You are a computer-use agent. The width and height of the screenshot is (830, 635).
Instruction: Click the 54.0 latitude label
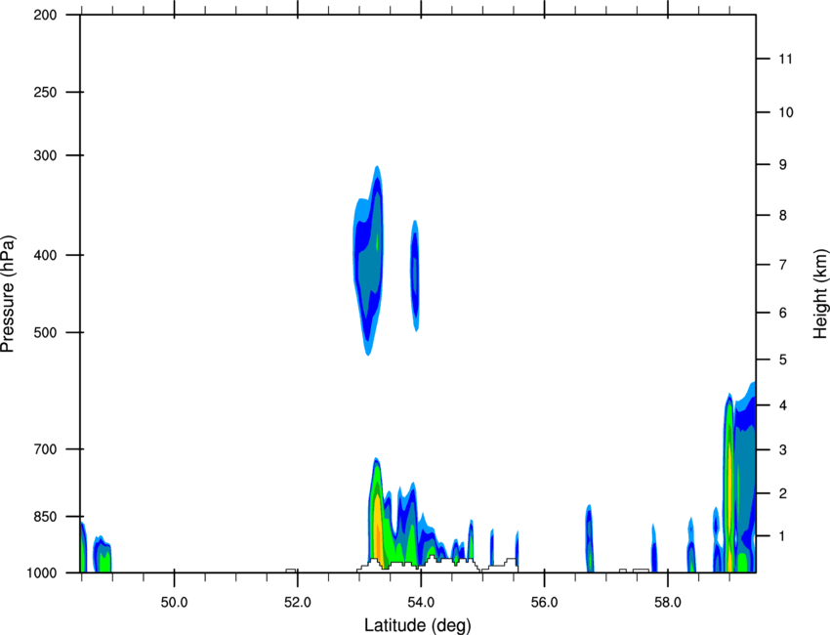pos(421,603)
